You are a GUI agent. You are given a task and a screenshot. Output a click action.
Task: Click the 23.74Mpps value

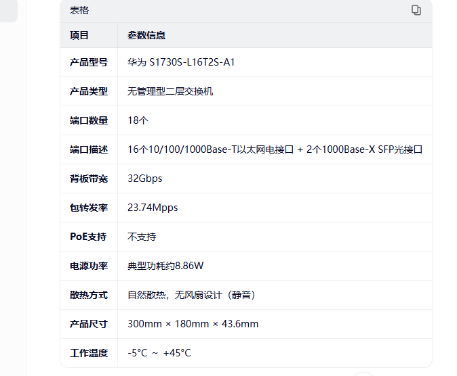(153, 208)
